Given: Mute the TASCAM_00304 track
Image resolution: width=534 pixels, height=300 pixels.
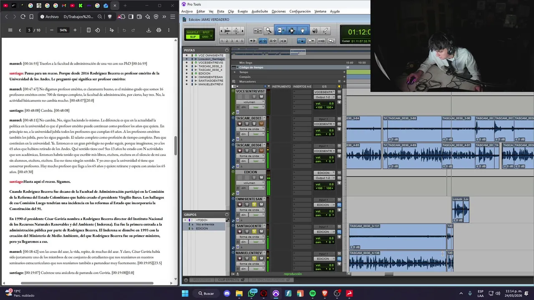Looking at the screenshot, I should click(261, 150).
